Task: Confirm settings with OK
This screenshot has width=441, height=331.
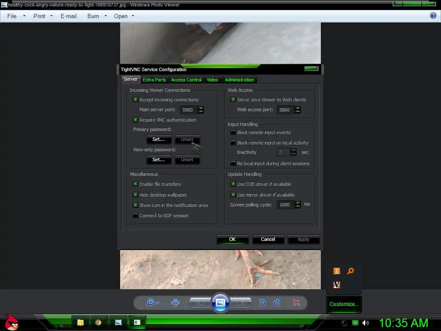Action: tap(233, 239)
